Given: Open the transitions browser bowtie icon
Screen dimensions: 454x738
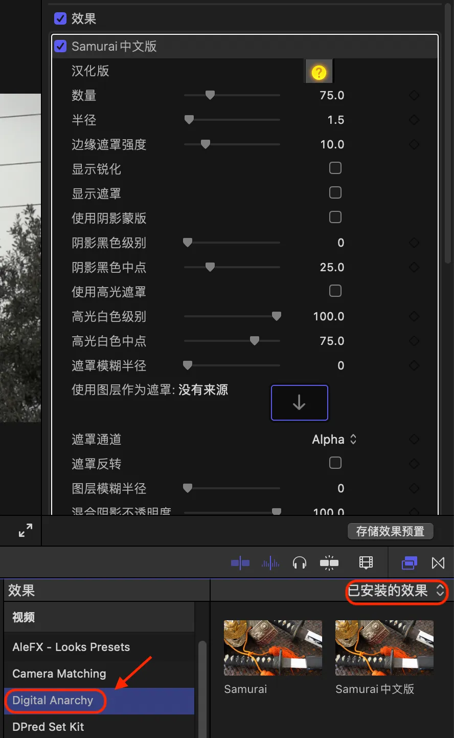Looking at the screenshot, I should point(438,563).
